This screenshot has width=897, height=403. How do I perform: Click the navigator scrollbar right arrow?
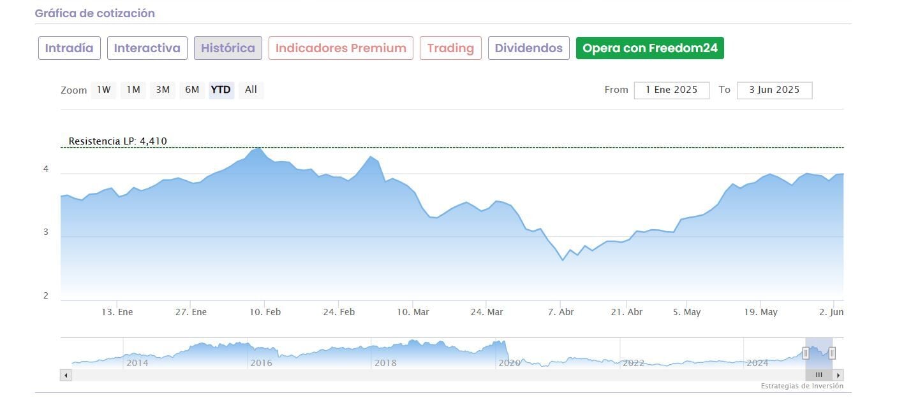pyautogui.click(x=838, y=375)
